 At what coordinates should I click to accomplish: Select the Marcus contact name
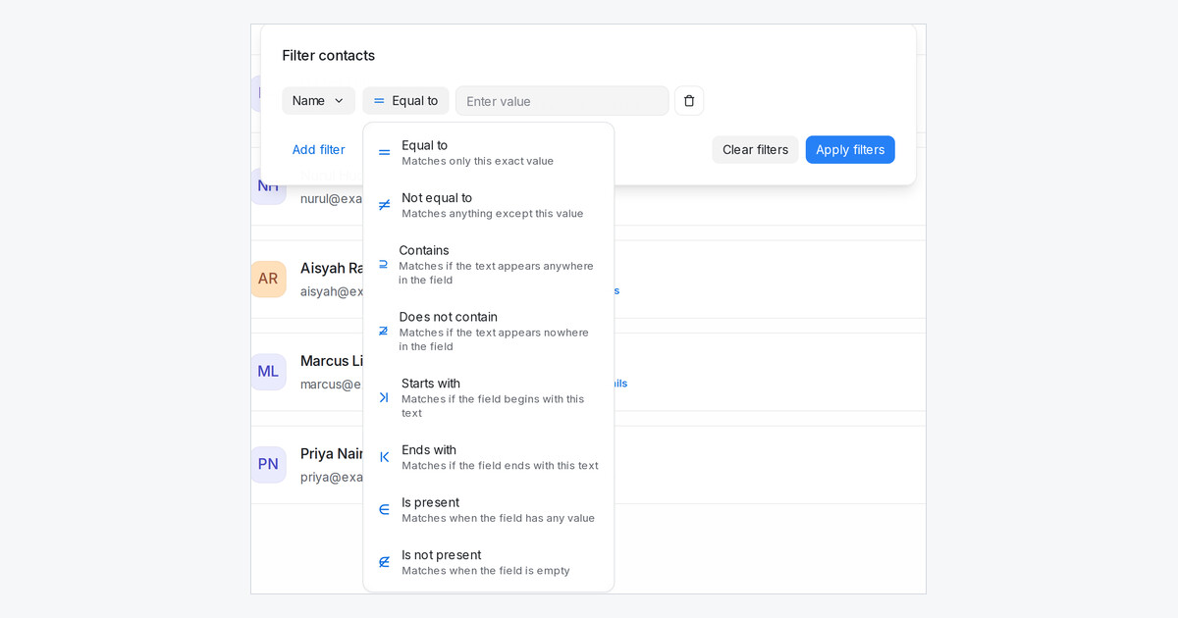point(332,361)
